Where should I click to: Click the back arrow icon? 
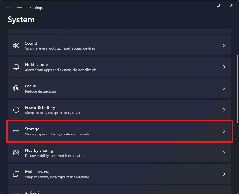click(x=7, y=7)
